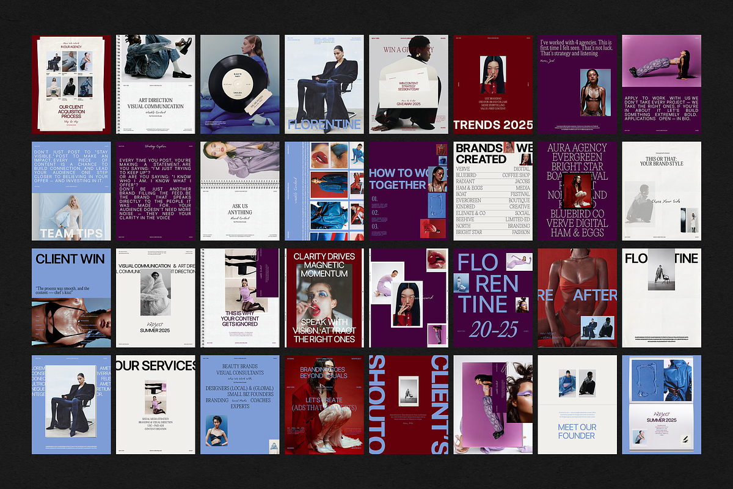This screenshot has height=489, width=733.
Task: Open the 'Meet Our Founder' template
Action: tap(577, 405)
